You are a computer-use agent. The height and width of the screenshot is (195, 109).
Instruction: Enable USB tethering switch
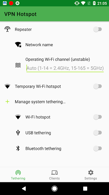(x=97, y=133)
